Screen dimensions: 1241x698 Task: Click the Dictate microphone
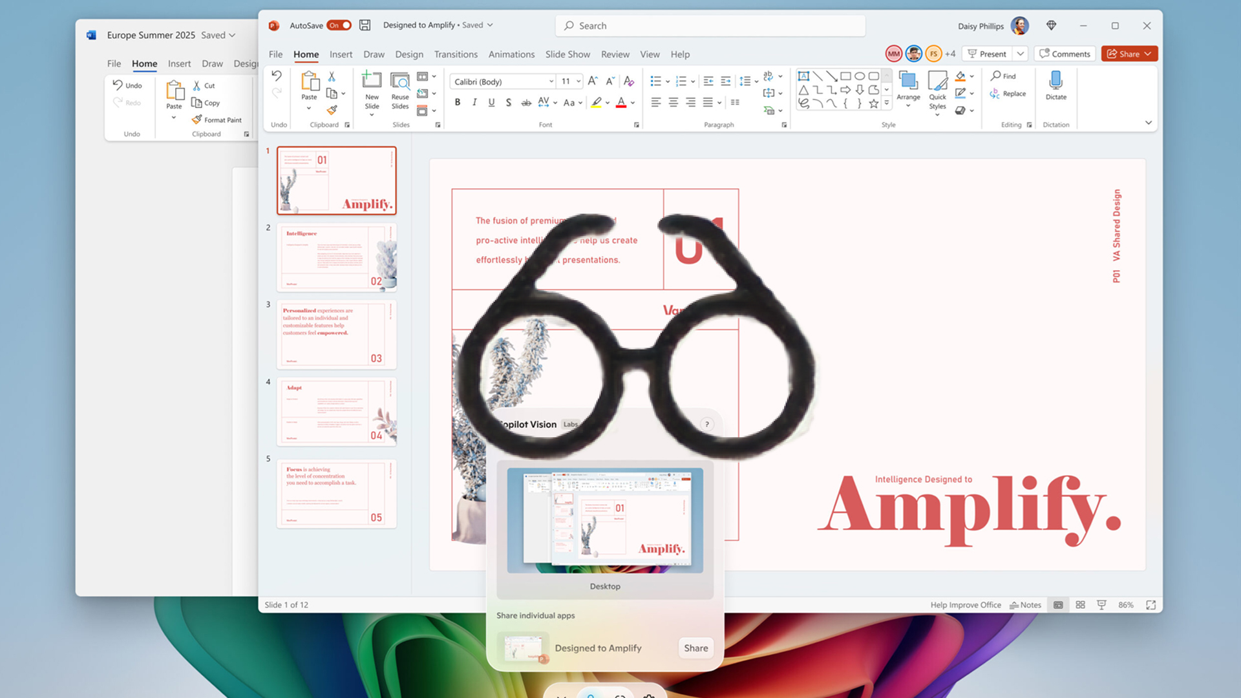click(1056, 85)
